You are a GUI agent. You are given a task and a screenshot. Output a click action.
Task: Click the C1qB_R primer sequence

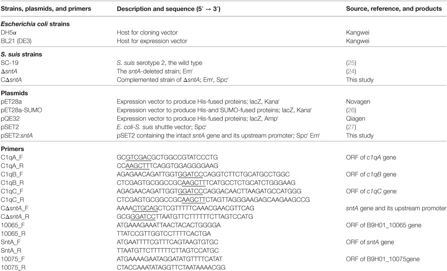[x=206, y=182]
